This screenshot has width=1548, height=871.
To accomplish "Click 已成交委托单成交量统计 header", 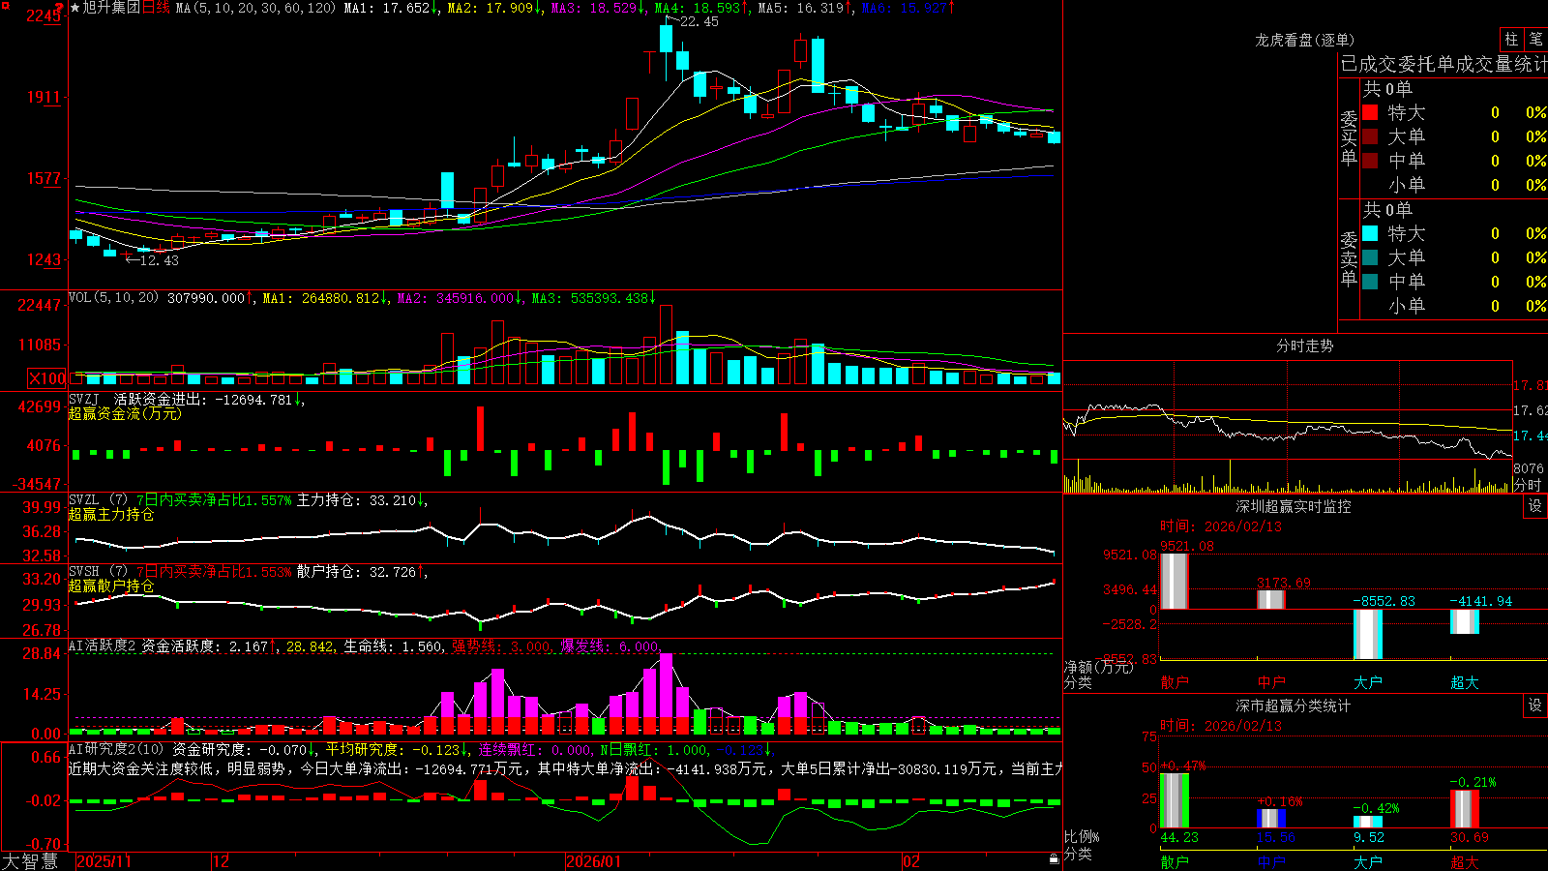I will (1444, 64).
